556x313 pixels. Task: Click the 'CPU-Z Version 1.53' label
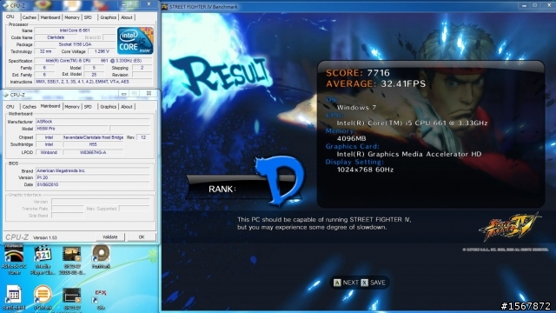pos(31,237)
